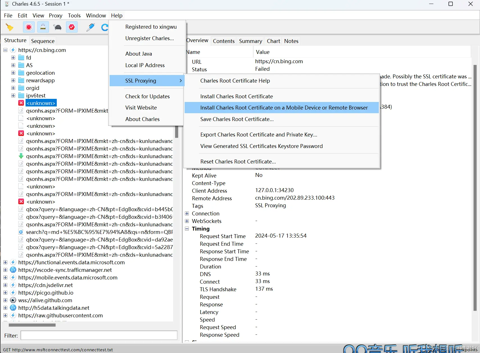Select Local IP Address menu item
The image size is (480, 353).
click(x=145, y=65)
